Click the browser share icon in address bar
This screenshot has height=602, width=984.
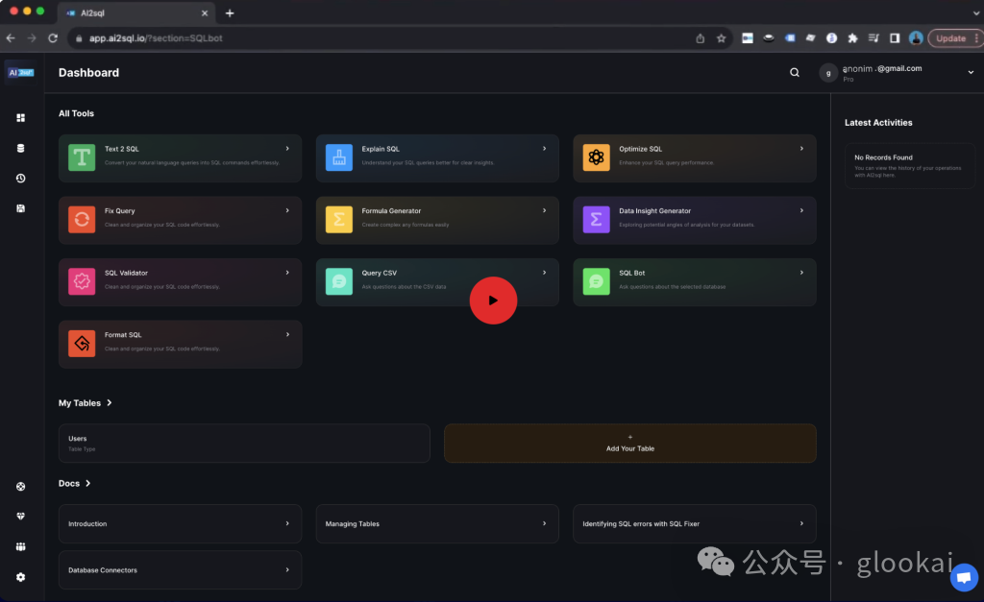(x=701, y=38)
